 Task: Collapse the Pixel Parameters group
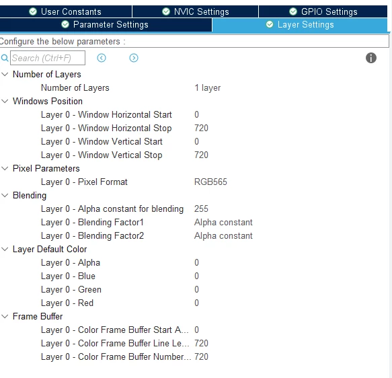pos(5,168)
